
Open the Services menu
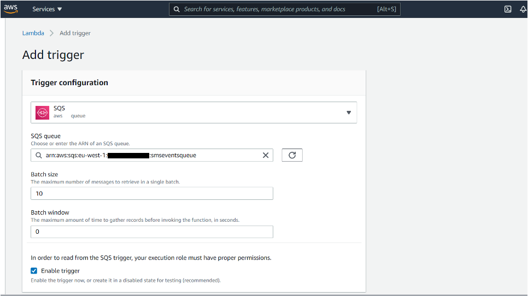click(x=47, y=9)
